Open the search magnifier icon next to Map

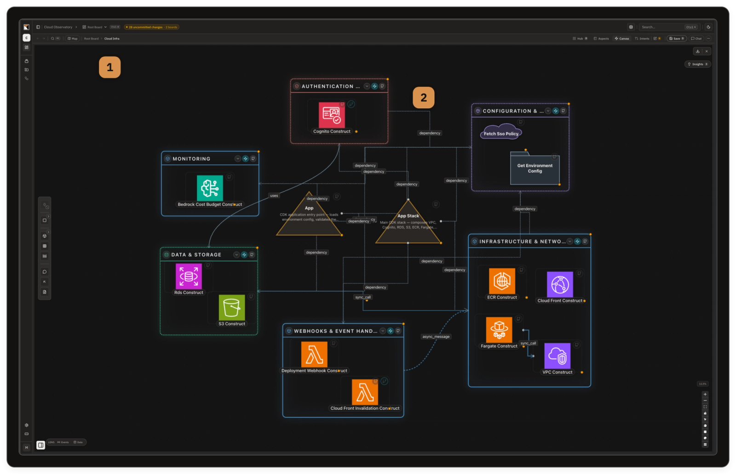coord(52,39)
